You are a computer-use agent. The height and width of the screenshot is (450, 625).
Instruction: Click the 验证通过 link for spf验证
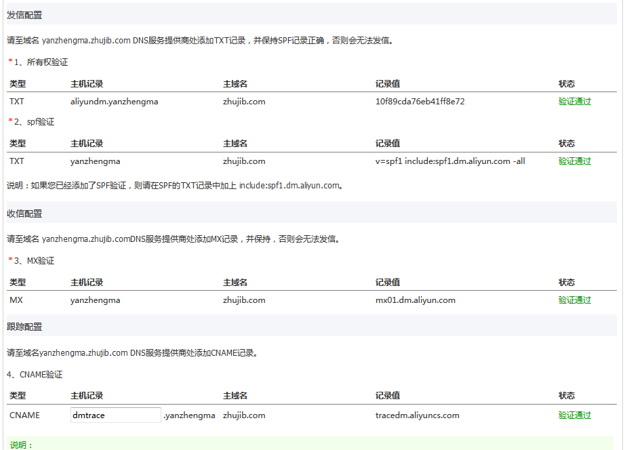tap(573, 161)
